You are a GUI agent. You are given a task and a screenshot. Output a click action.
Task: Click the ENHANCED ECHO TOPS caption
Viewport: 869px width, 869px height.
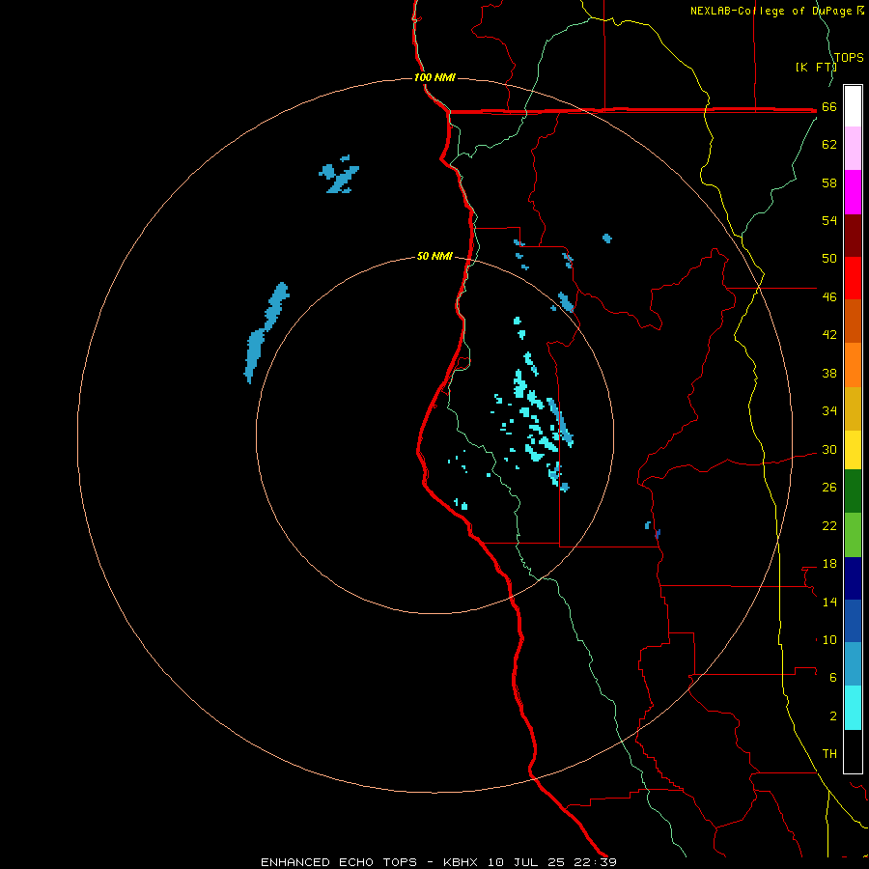(x=339, y=862)
